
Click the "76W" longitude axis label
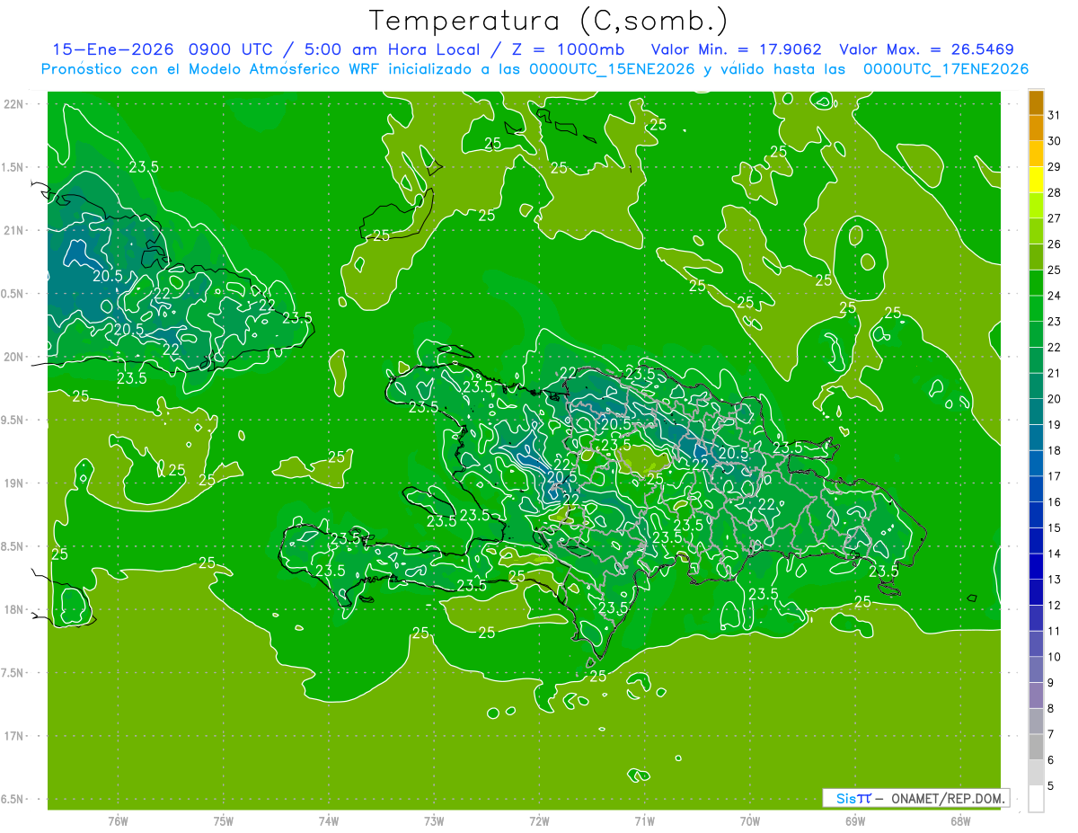coord(118,820)
